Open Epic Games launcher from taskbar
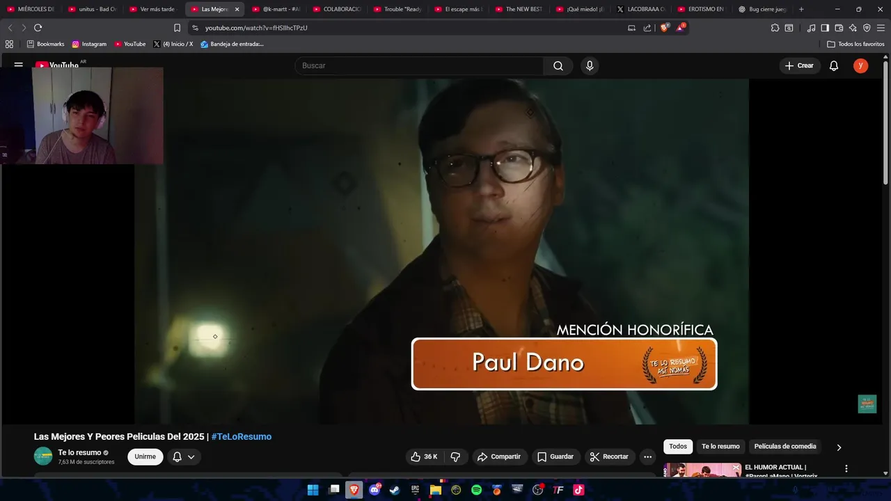Screen dimensions: 891x501 (x=415, y=490)
